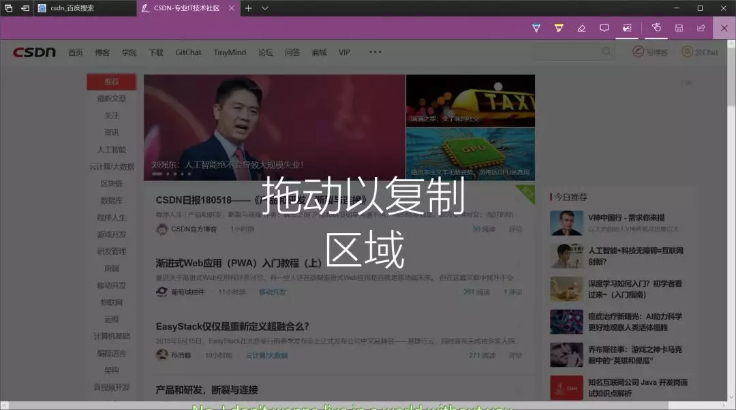Select 人工智能 in the left category list
Viewport: 736px width, 410px height.
click(x=111, y=149)
